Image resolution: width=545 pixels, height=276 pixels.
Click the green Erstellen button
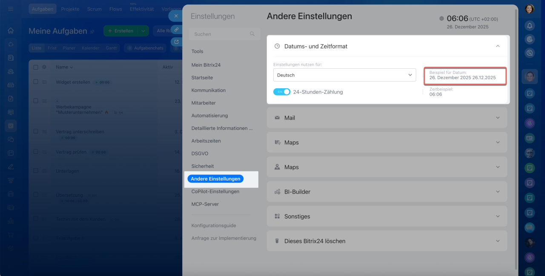coord(121,31)
